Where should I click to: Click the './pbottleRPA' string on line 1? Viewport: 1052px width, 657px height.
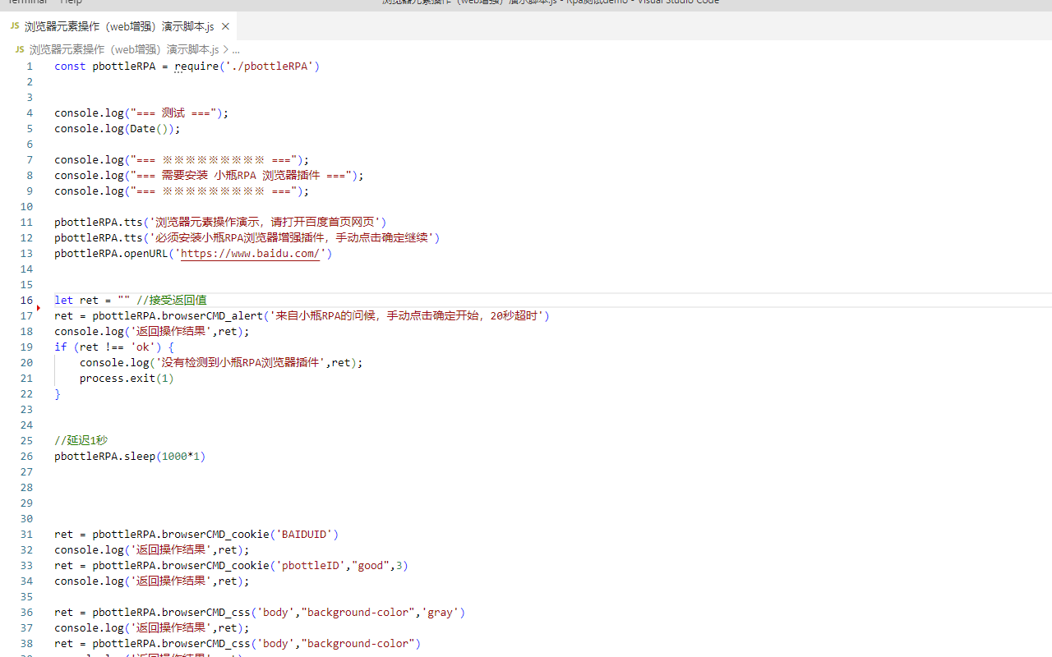269,66
